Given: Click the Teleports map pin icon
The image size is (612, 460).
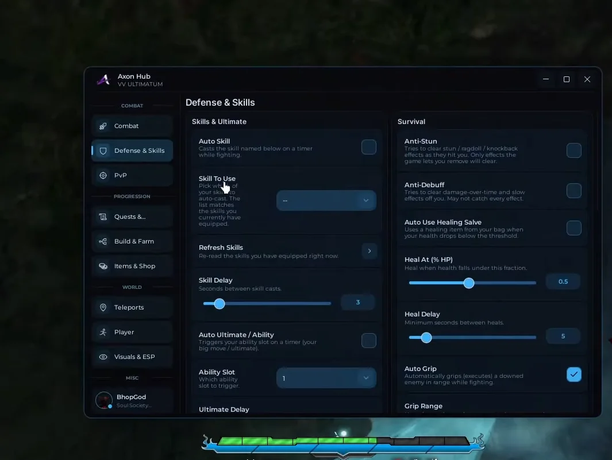Looking at the screenshot, I should point(103,307).
